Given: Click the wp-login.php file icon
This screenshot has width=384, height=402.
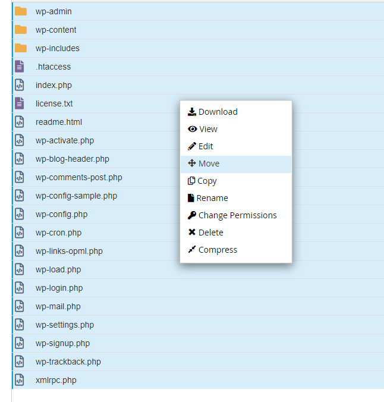Looking at the screenshot, I should pos(19,288).
